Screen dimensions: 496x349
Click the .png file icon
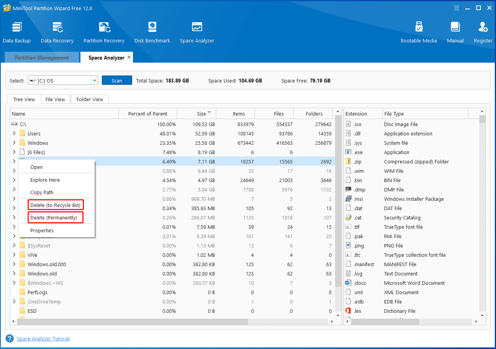[x=348, y=246]
